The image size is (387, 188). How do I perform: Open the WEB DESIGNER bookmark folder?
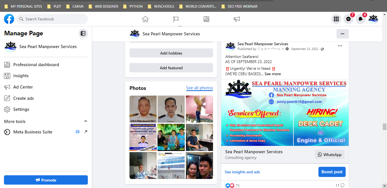tap(103, 6)
